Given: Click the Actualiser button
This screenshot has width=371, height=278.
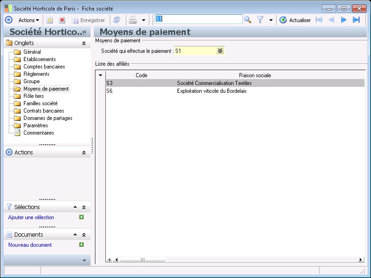Looking at the screenshot, I should point(295,20).
